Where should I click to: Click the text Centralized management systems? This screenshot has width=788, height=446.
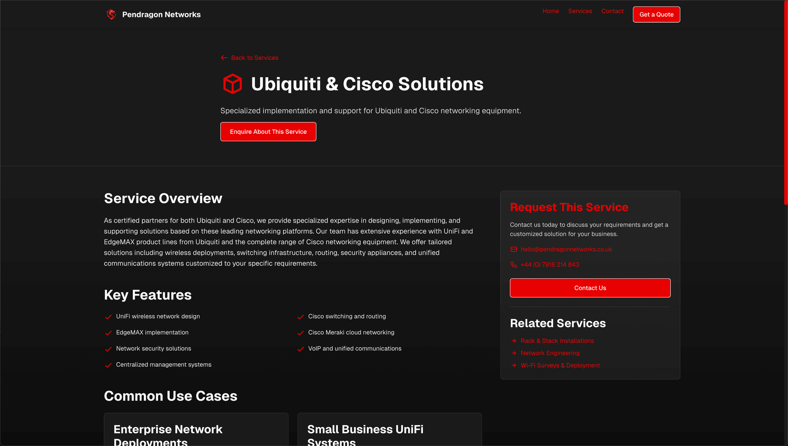coord(164,365)
